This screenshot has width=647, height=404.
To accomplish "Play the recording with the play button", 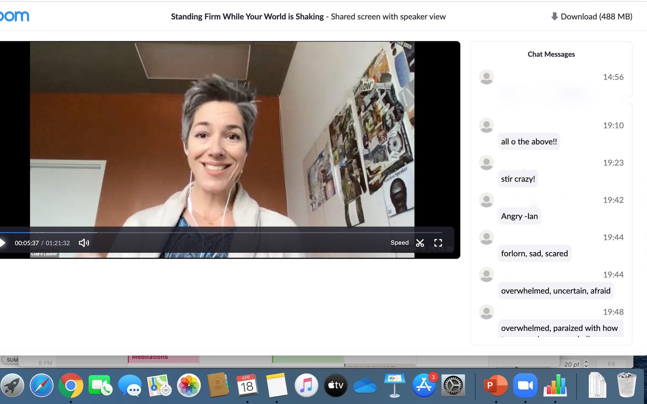I will pyautogui.click(x=2, y=243).
